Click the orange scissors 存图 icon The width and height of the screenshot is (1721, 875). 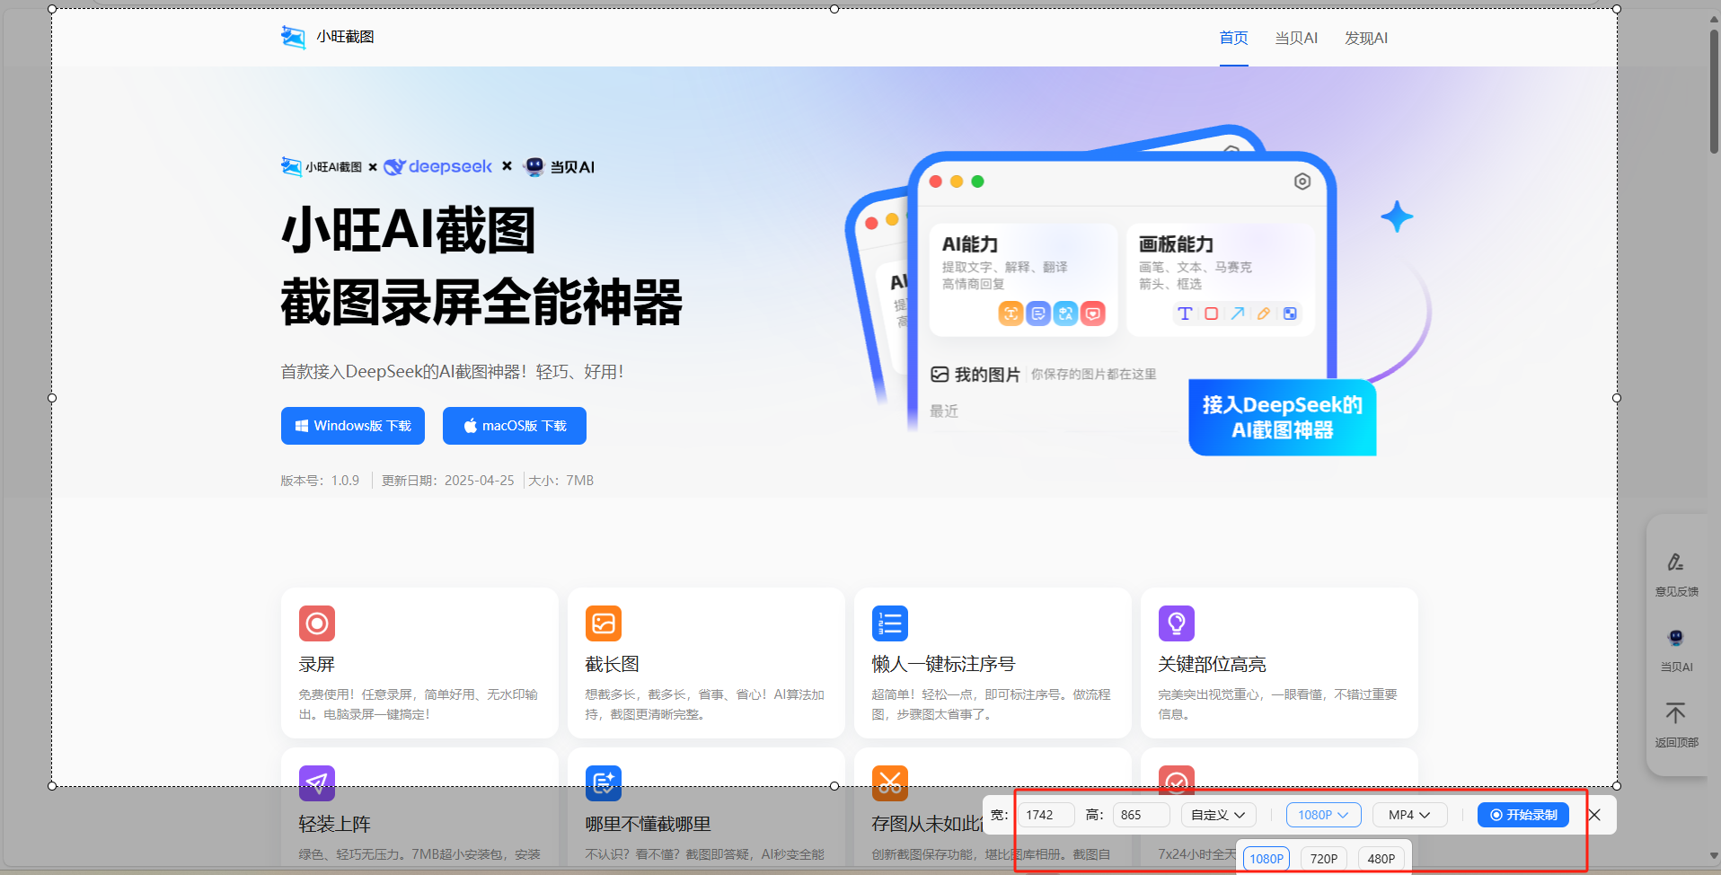(890, 783)
